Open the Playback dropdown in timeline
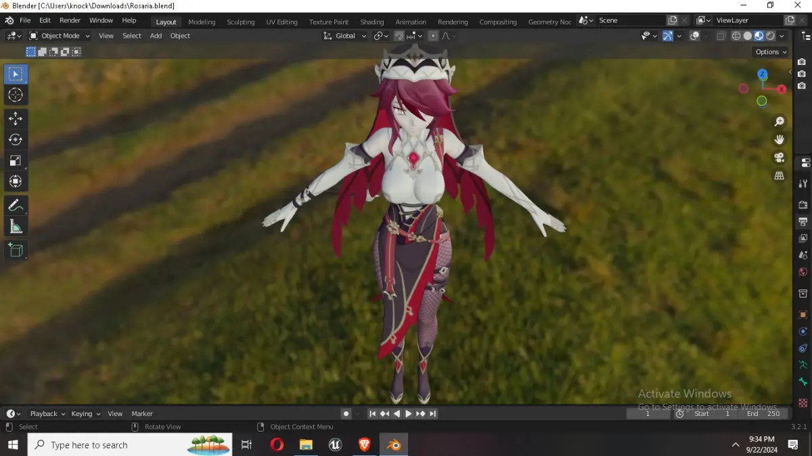Viewport: 812px width, 456px height. pos(47,413)
